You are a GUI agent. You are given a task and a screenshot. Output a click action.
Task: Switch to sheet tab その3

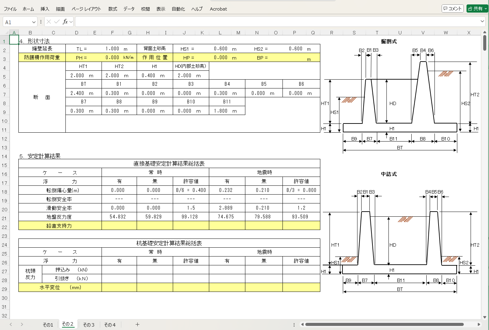click(89, 325)
